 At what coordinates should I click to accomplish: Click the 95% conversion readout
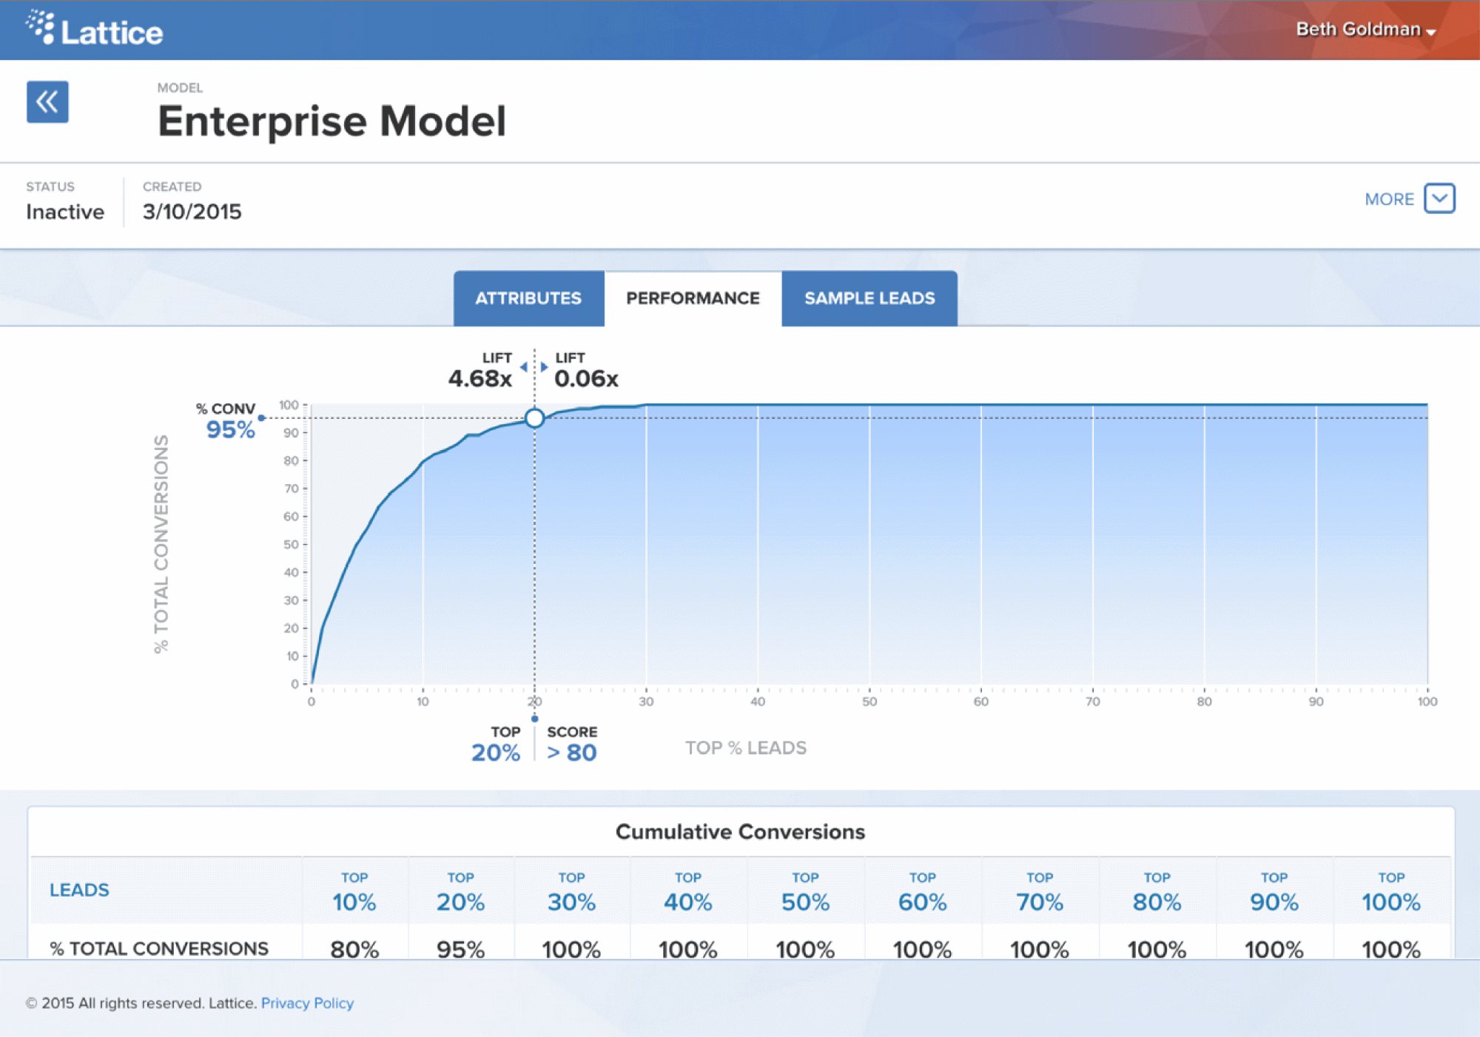[x=230, y=429]
